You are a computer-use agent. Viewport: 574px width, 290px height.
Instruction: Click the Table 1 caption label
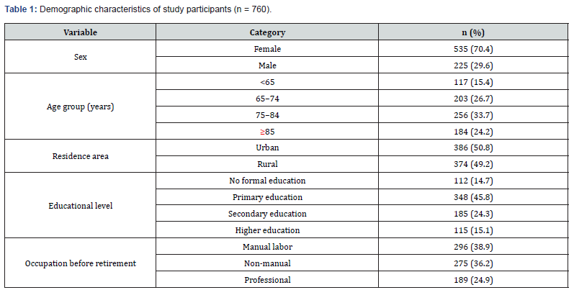coord(21,9)
